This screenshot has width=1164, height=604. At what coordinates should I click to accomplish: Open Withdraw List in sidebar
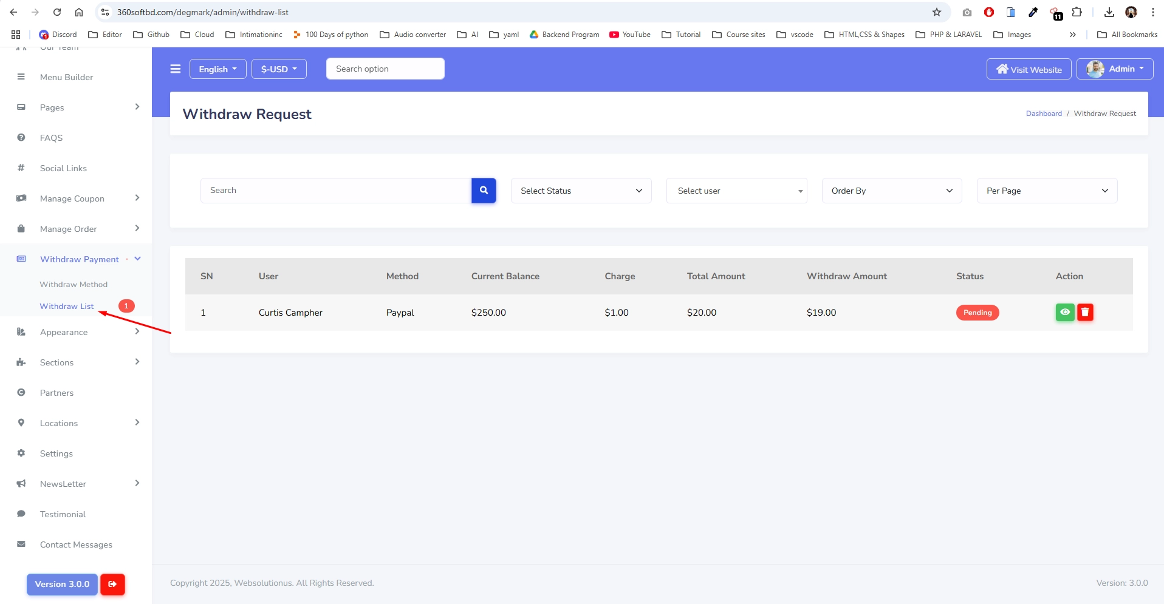pyautogui.click(x=67, y=307)
